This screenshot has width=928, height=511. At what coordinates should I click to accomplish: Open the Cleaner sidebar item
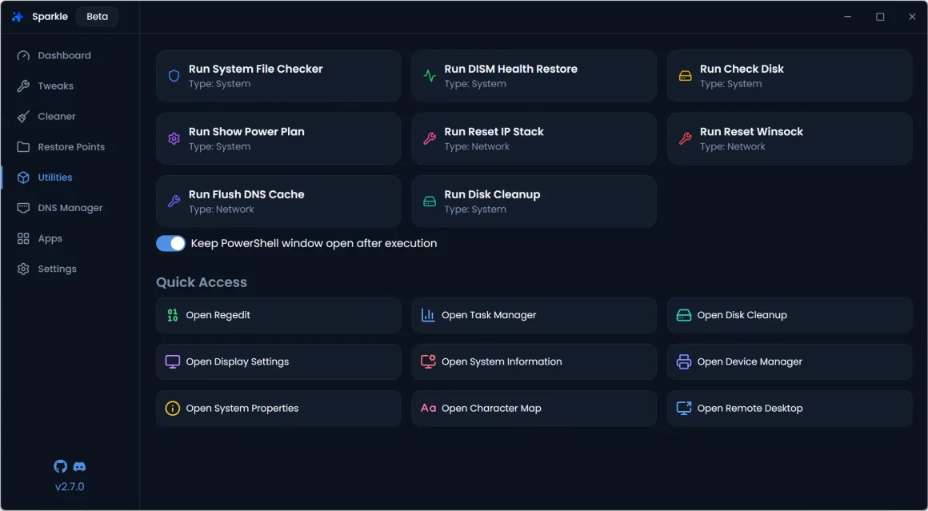56,117
